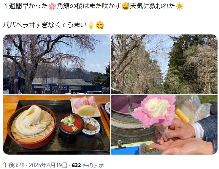This screenshot has width=219, height=169.
Task: Open the pink ice cream cone photo
Action: [164, 125]
